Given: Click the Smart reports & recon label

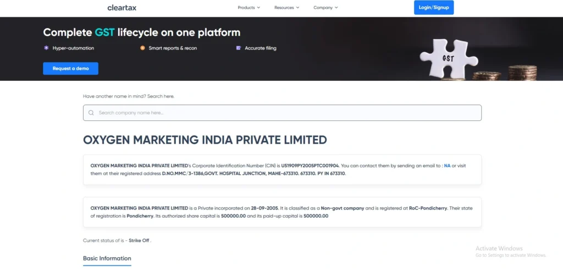Looking at the screenshot, I should pos(173,48).
